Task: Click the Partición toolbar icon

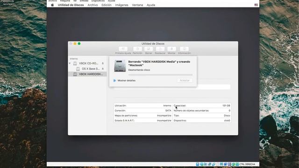Action: [137, 49]
